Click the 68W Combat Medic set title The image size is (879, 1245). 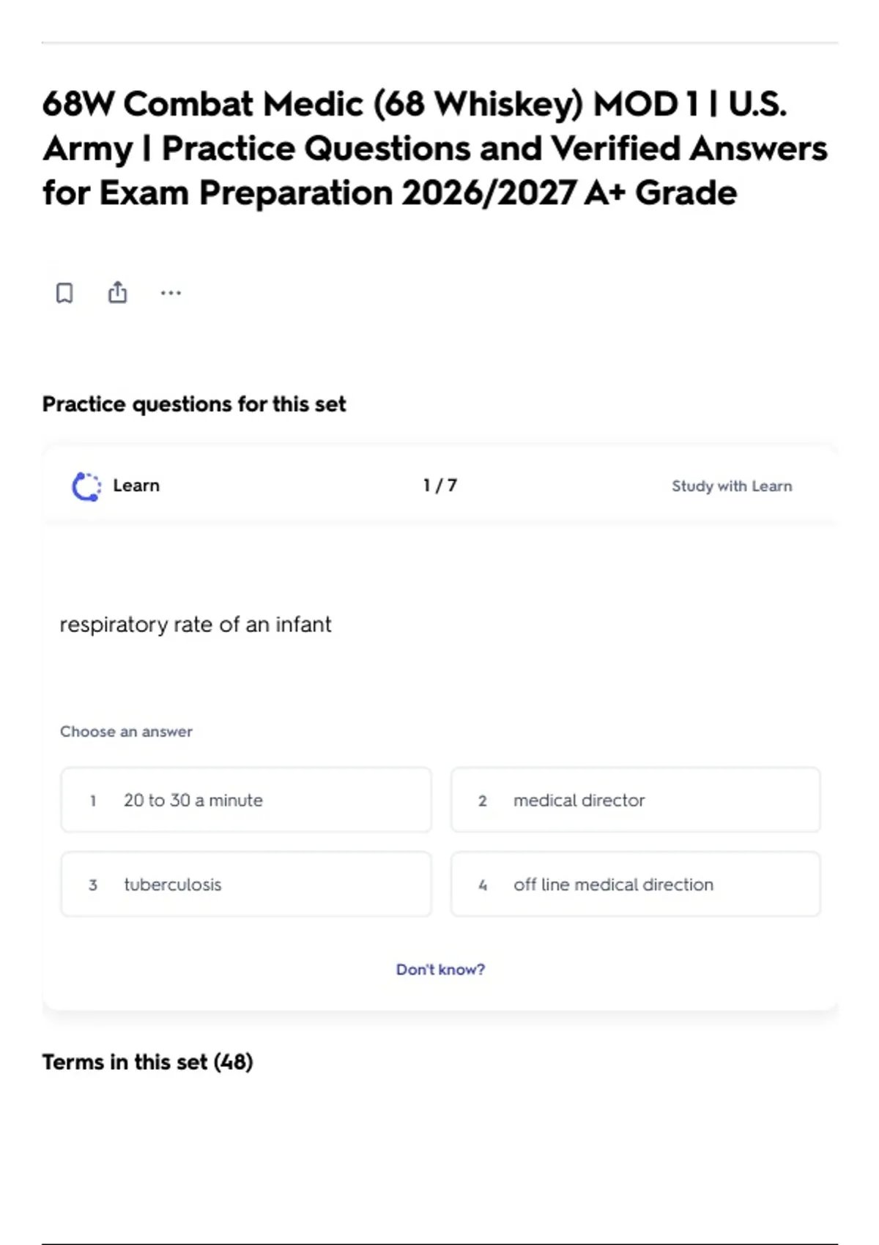point(435,149)
